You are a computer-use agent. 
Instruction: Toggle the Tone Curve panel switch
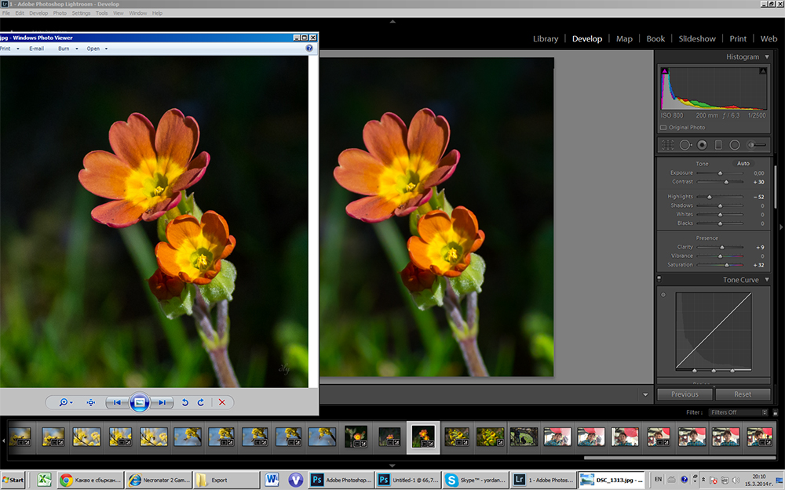coord(660,280)
